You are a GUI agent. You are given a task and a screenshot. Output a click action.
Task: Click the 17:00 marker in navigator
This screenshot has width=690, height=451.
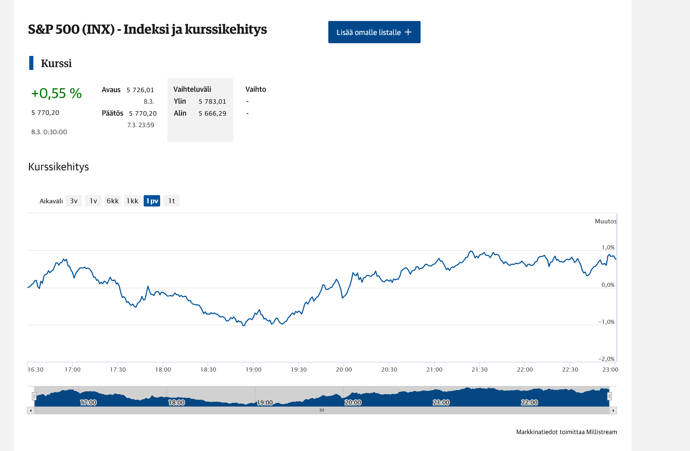[88, 402]
